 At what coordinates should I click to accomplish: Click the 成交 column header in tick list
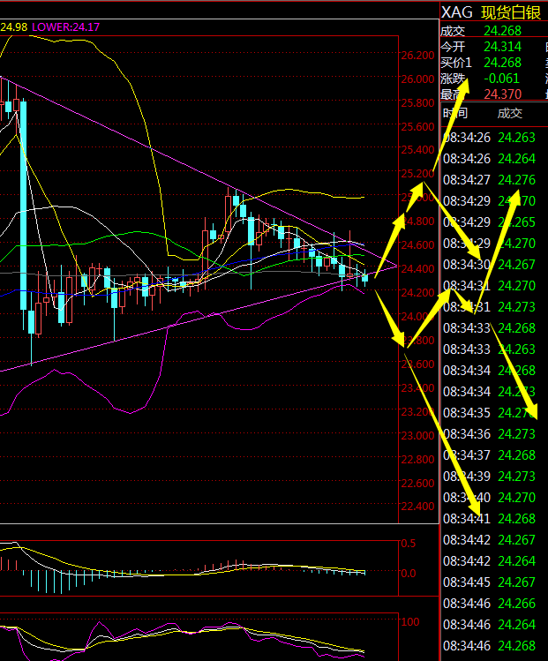pyautogui.click(x=509, y=113)
